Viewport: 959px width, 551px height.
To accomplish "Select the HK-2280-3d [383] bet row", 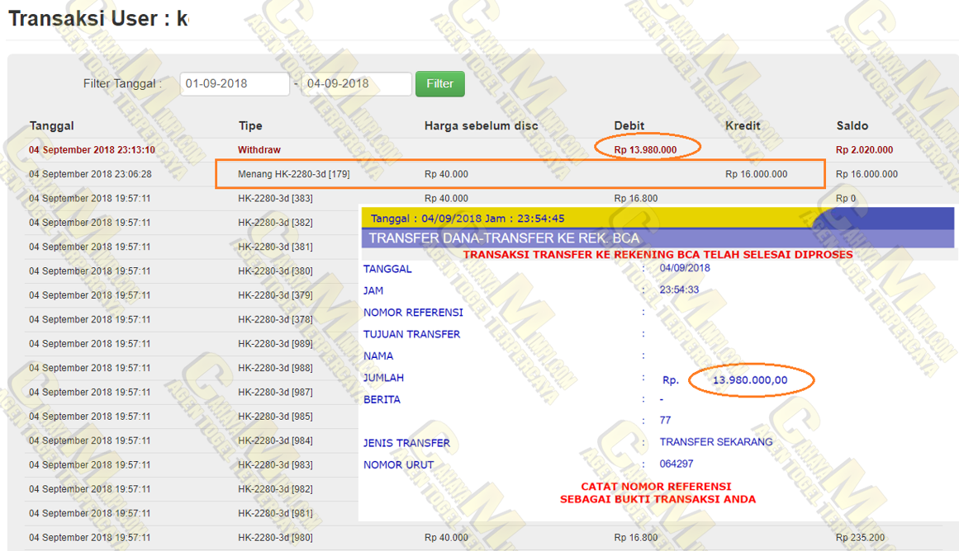I will 275,198.
